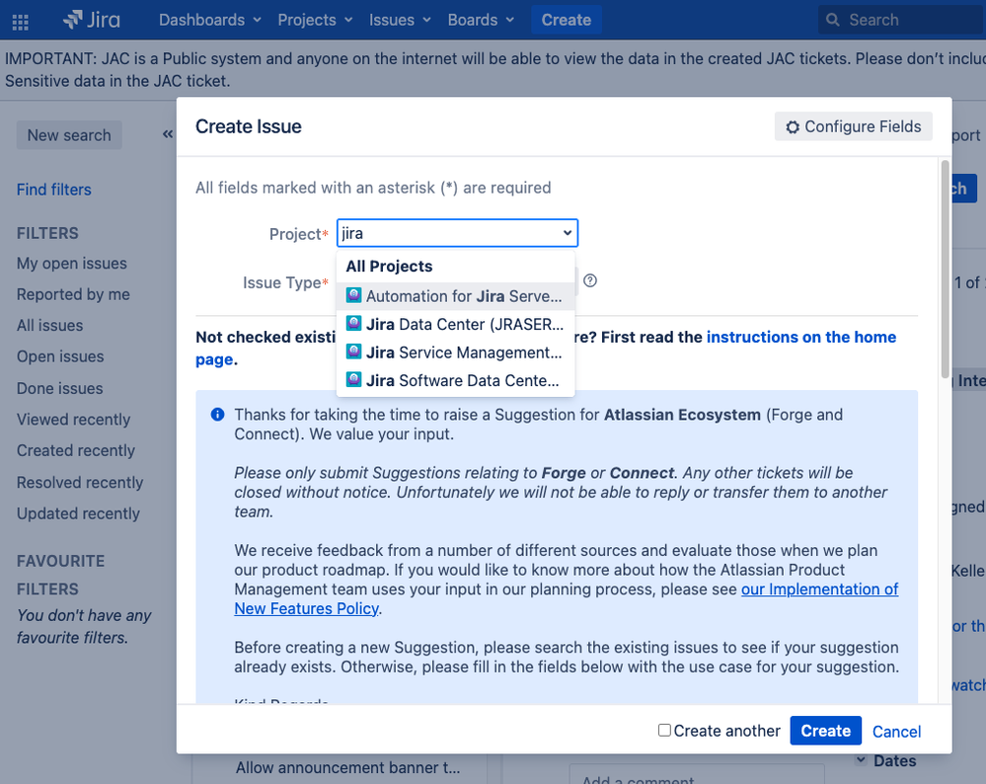986x784 pixels.
Task: Click the gear icon in Configure Fields
Action: [x=793, y=127]
